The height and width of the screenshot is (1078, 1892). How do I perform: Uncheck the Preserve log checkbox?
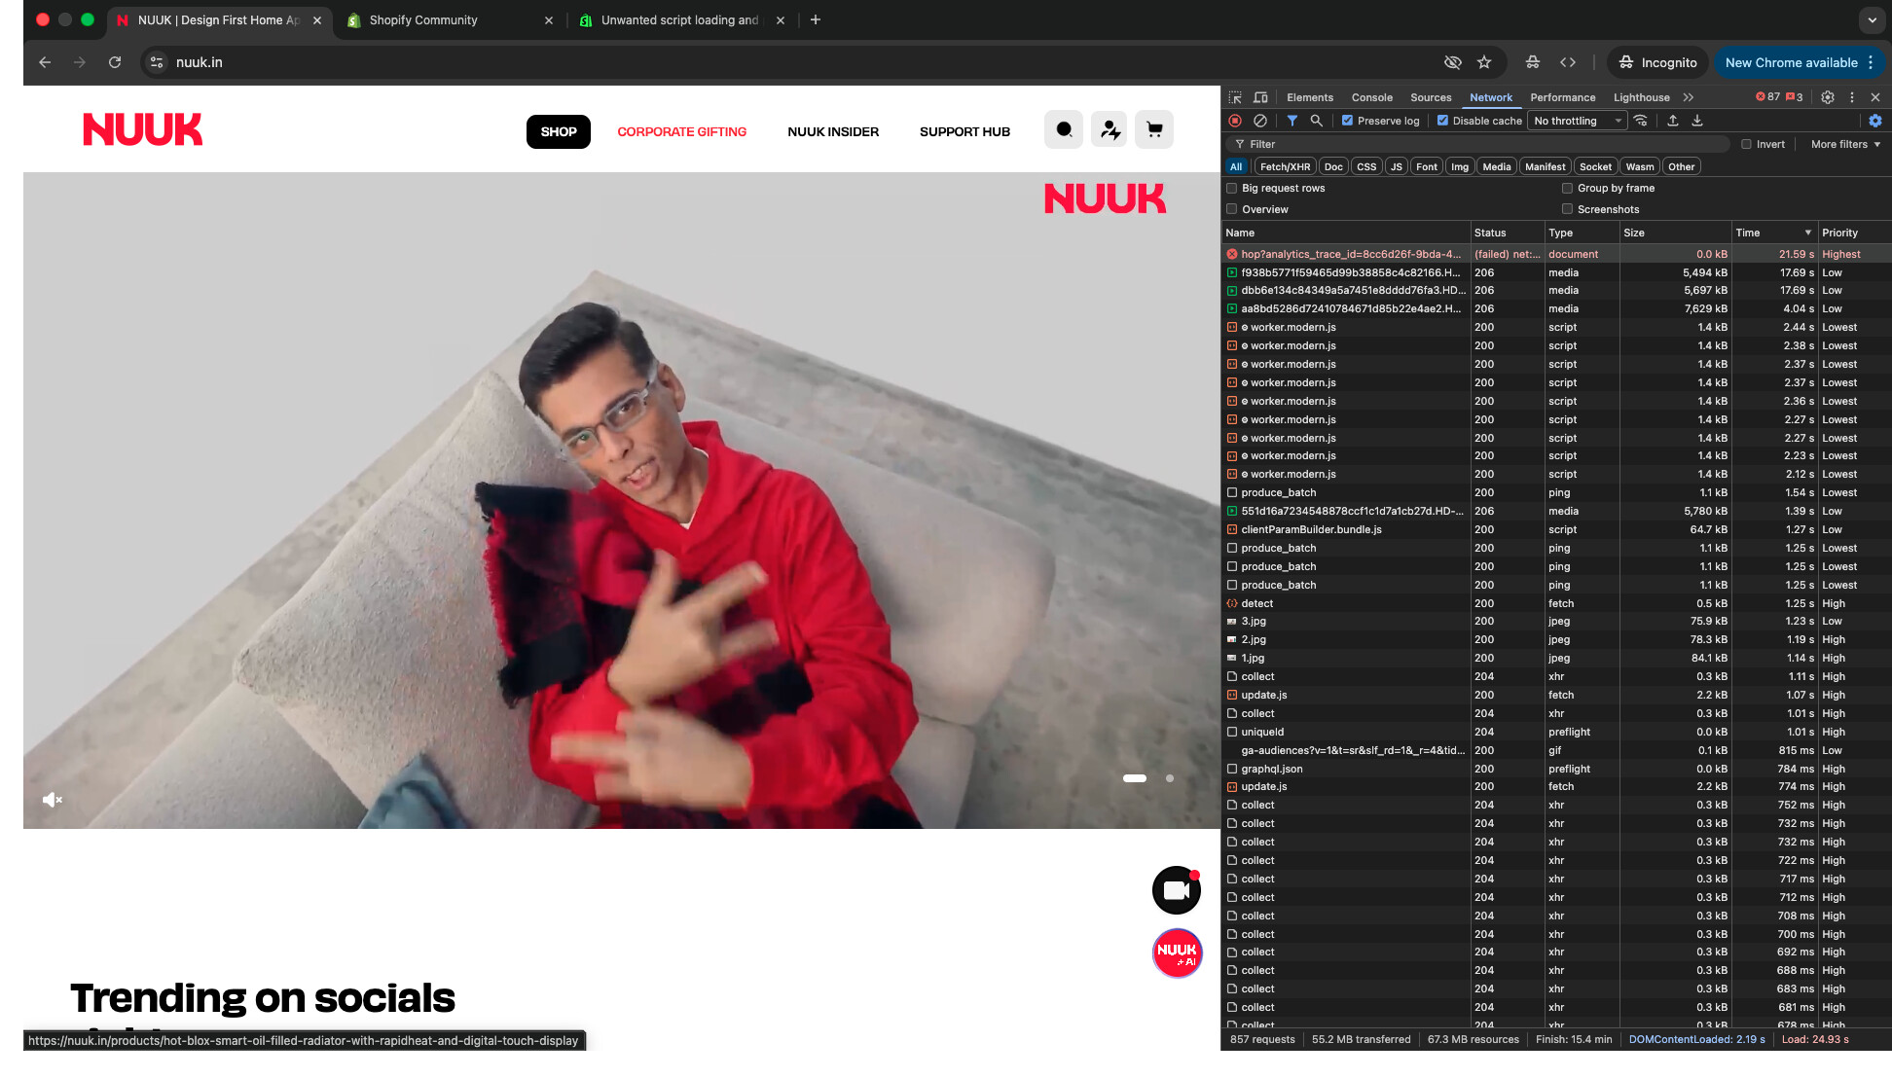(x=1348, y=121)
